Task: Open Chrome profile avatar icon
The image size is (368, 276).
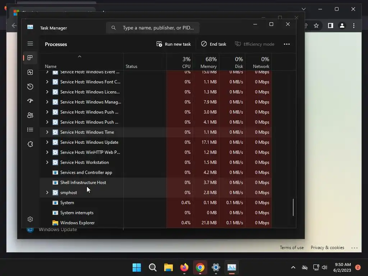Action: (x=342, y=26)
